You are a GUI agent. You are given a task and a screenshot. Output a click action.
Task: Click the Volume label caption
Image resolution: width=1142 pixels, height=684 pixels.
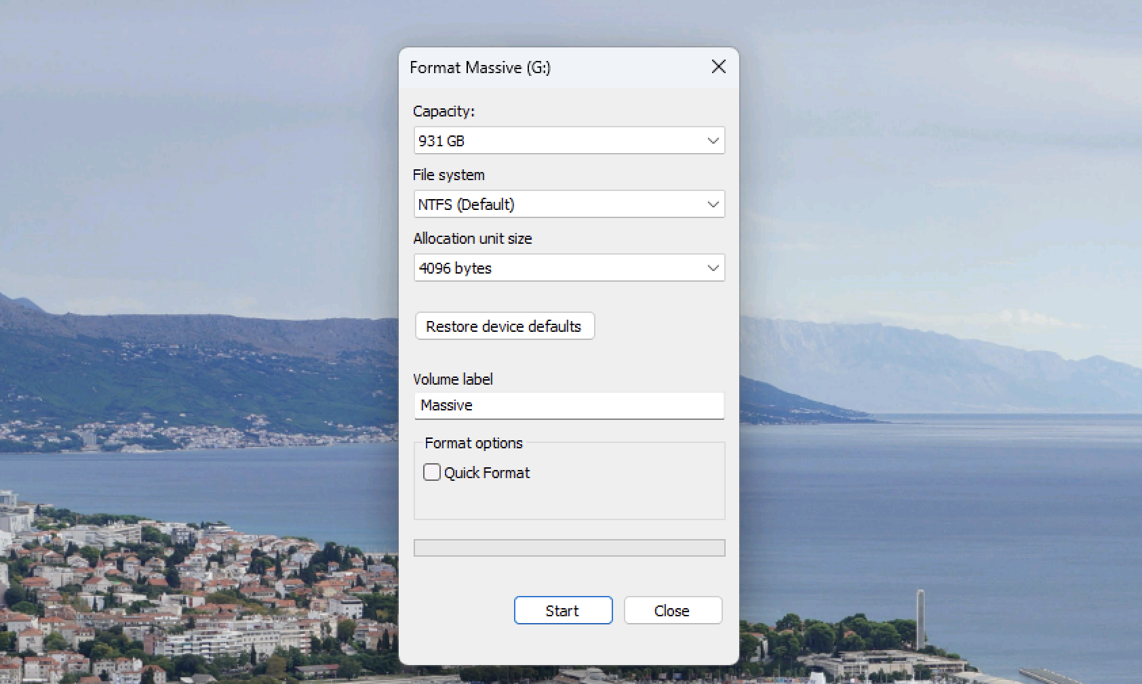coord(452,379)
